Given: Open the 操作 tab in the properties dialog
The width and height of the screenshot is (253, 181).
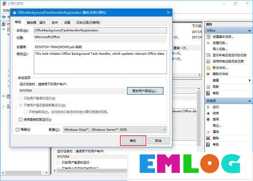Looking at the screenshot, I should click(42, 23).
